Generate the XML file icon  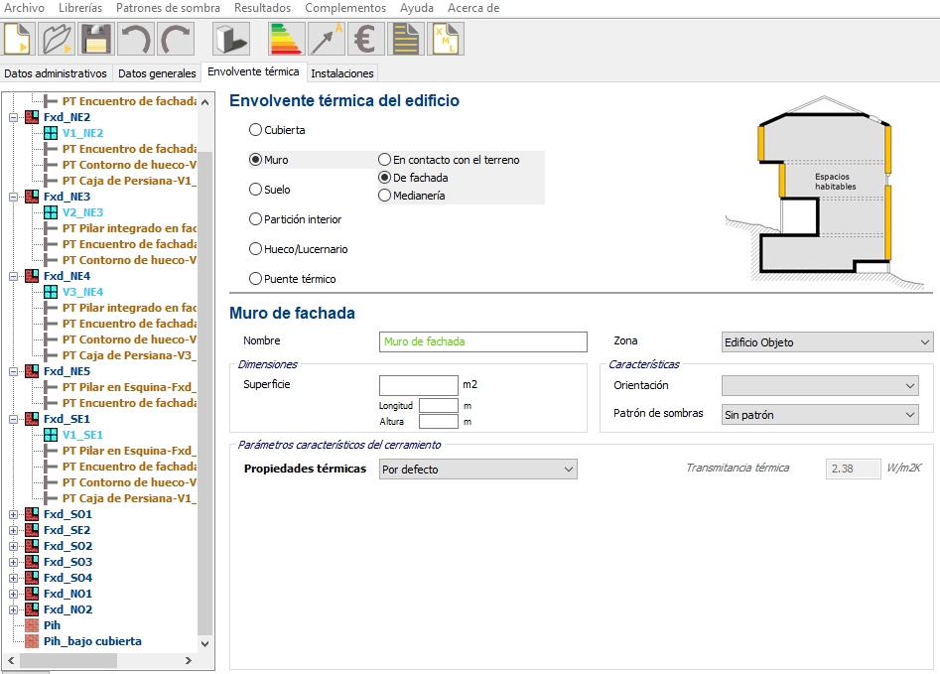click(x=446, y=40)
